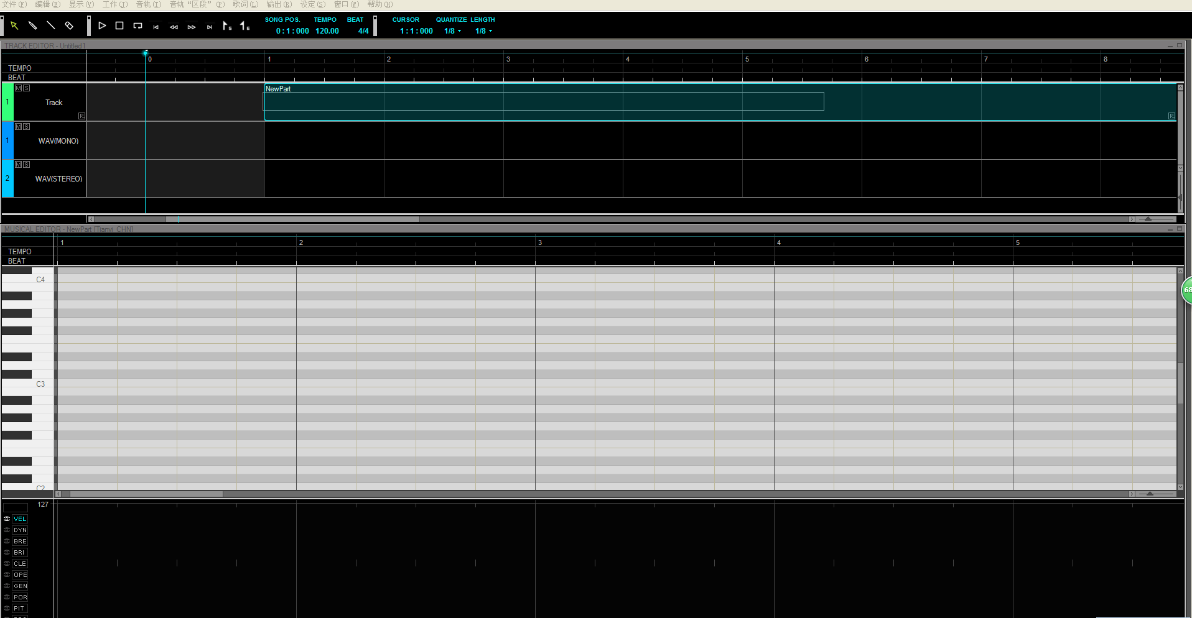Jump to the song end

click(210, 27)
